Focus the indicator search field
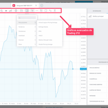The height and width of the screenshot is (108, 108). click(27, 18)
